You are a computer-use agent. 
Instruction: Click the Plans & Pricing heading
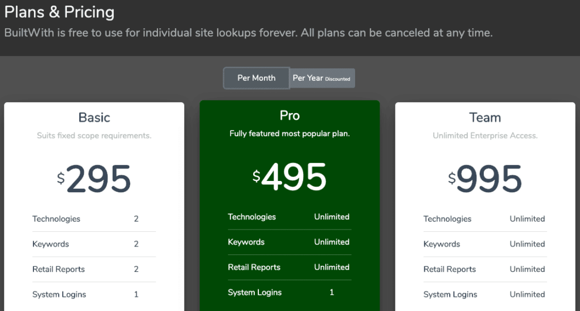59,12
